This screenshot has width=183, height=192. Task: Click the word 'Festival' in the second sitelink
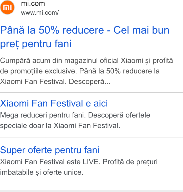tap(67, 103)
